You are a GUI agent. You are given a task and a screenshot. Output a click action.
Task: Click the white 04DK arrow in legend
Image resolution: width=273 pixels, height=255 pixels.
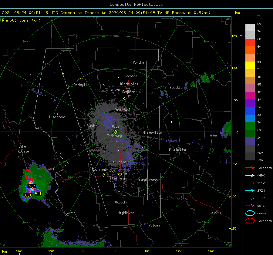(250, 176)
